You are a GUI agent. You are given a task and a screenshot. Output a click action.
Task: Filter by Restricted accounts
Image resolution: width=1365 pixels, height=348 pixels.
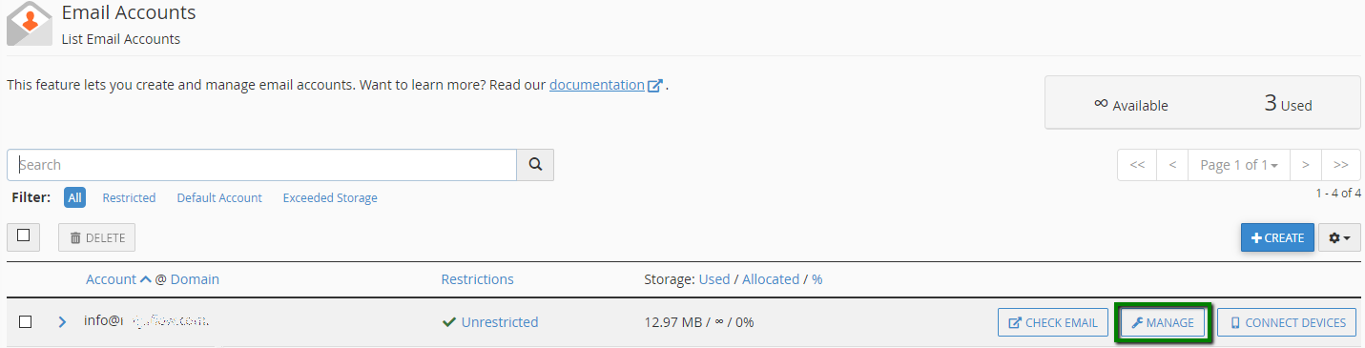tap(129, 198)
